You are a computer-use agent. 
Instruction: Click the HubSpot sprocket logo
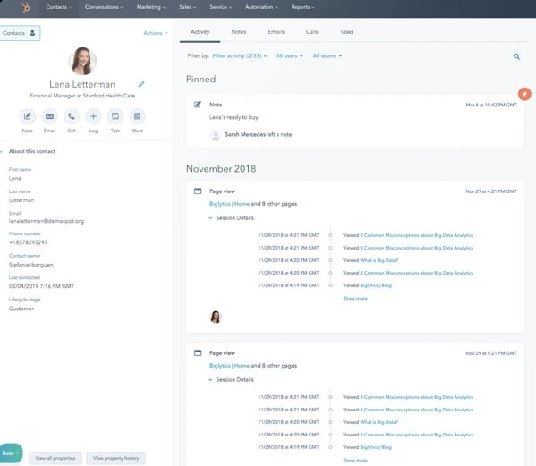(25, 7)
